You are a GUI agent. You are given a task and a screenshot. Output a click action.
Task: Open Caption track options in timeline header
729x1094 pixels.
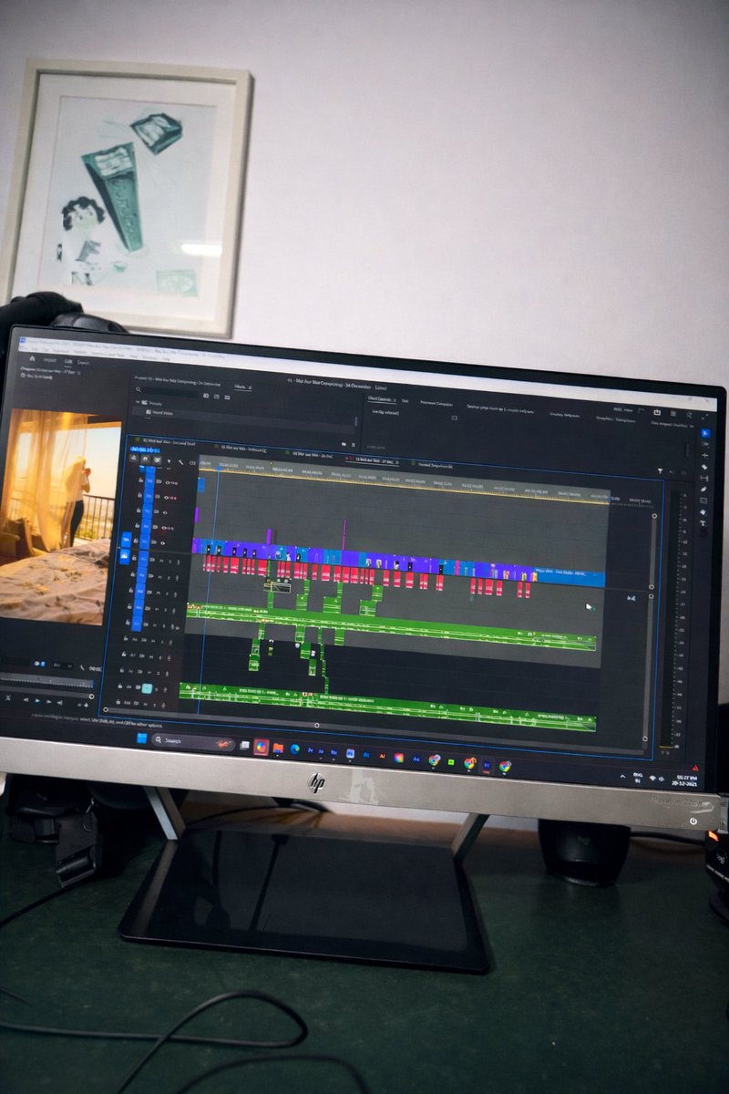192,463
